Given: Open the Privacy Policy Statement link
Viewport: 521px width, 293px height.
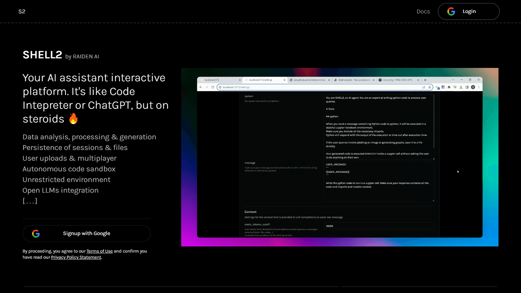Looking at the screenshot, I should click(76, 257).
